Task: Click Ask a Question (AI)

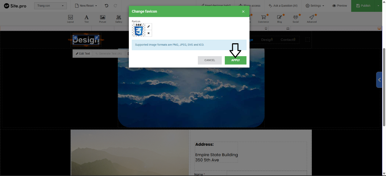Action: [283, 6]
